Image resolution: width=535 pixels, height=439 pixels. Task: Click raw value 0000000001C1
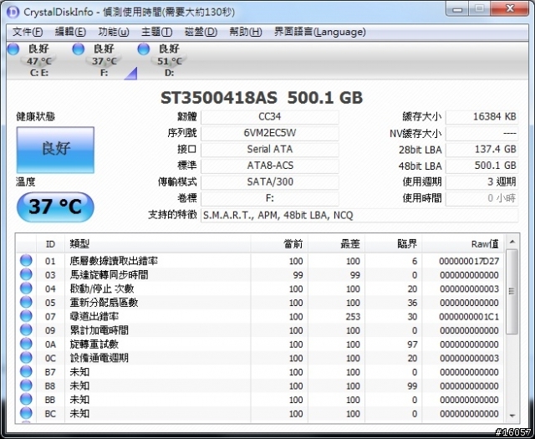pyautogui.click(x=469, y=317)
